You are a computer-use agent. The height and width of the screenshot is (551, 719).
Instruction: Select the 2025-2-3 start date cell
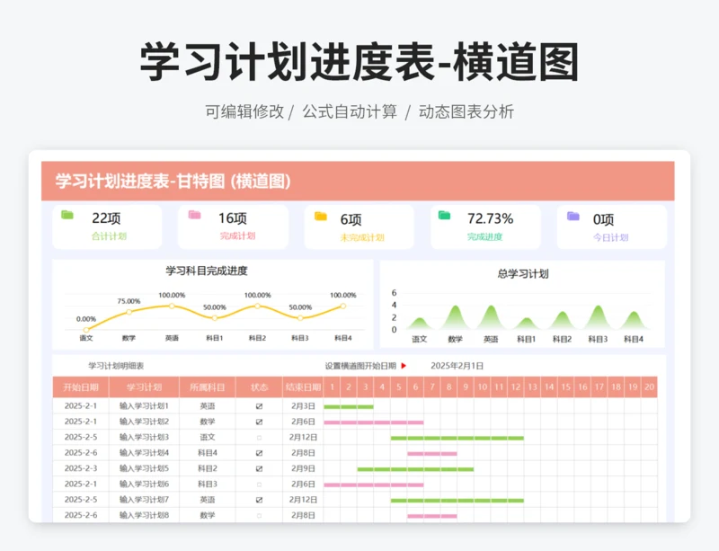click(81, 468)
